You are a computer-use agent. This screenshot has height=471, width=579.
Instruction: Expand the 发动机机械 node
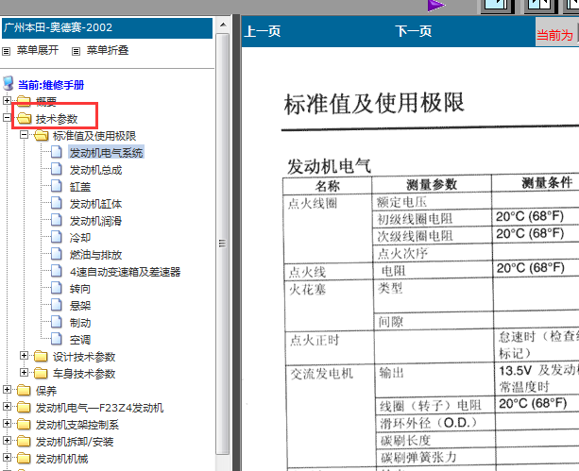pyautogui.click(x=7, y=457)
